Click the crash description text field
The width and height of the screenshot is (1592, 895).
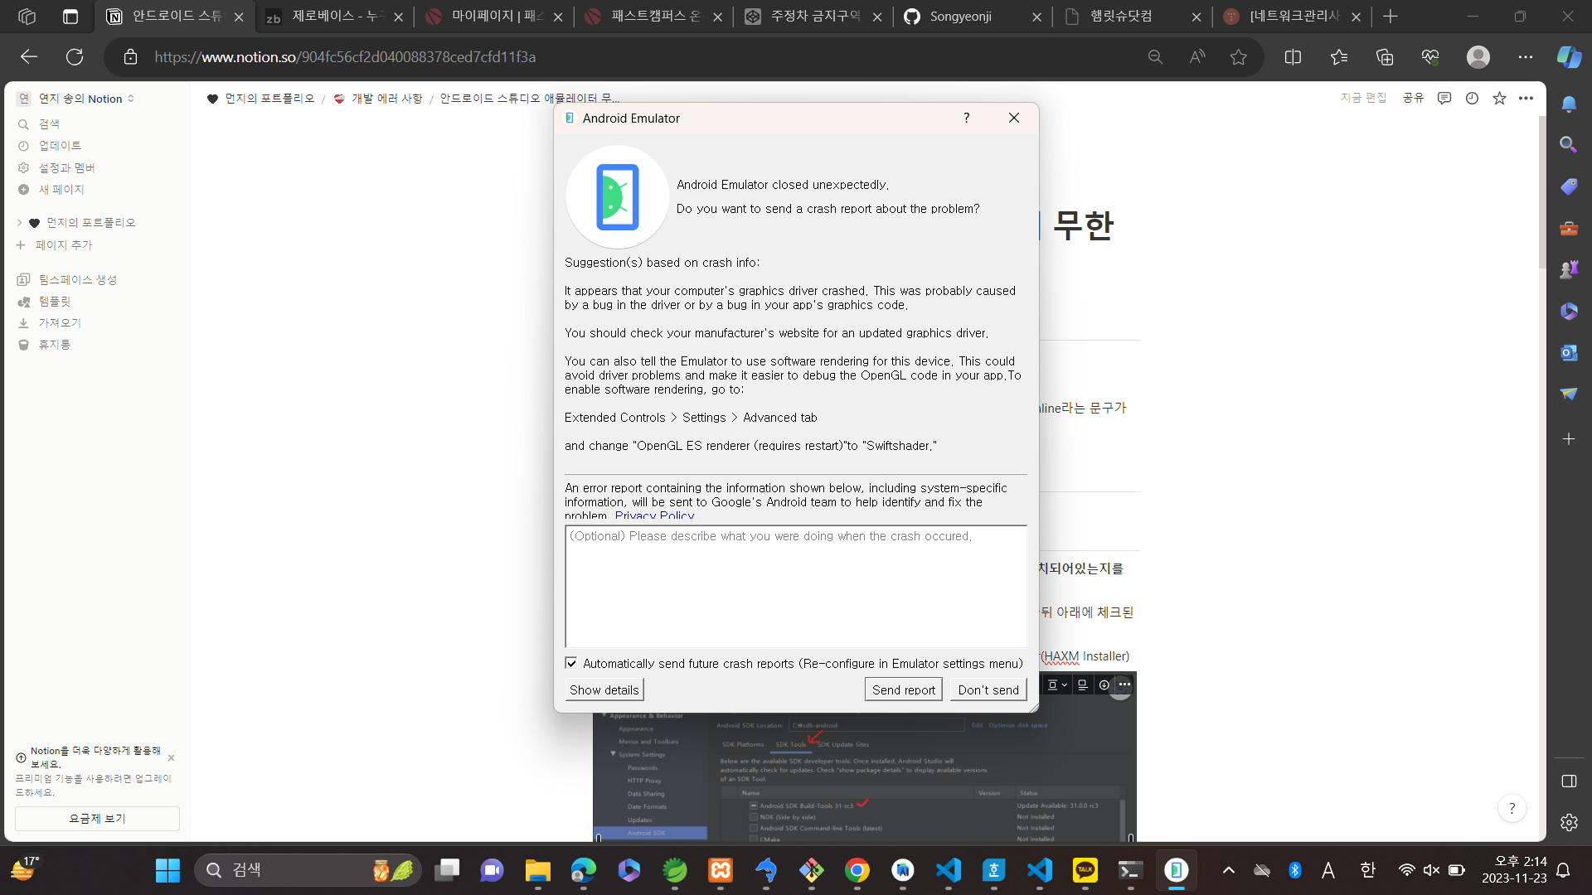[795, 586]
